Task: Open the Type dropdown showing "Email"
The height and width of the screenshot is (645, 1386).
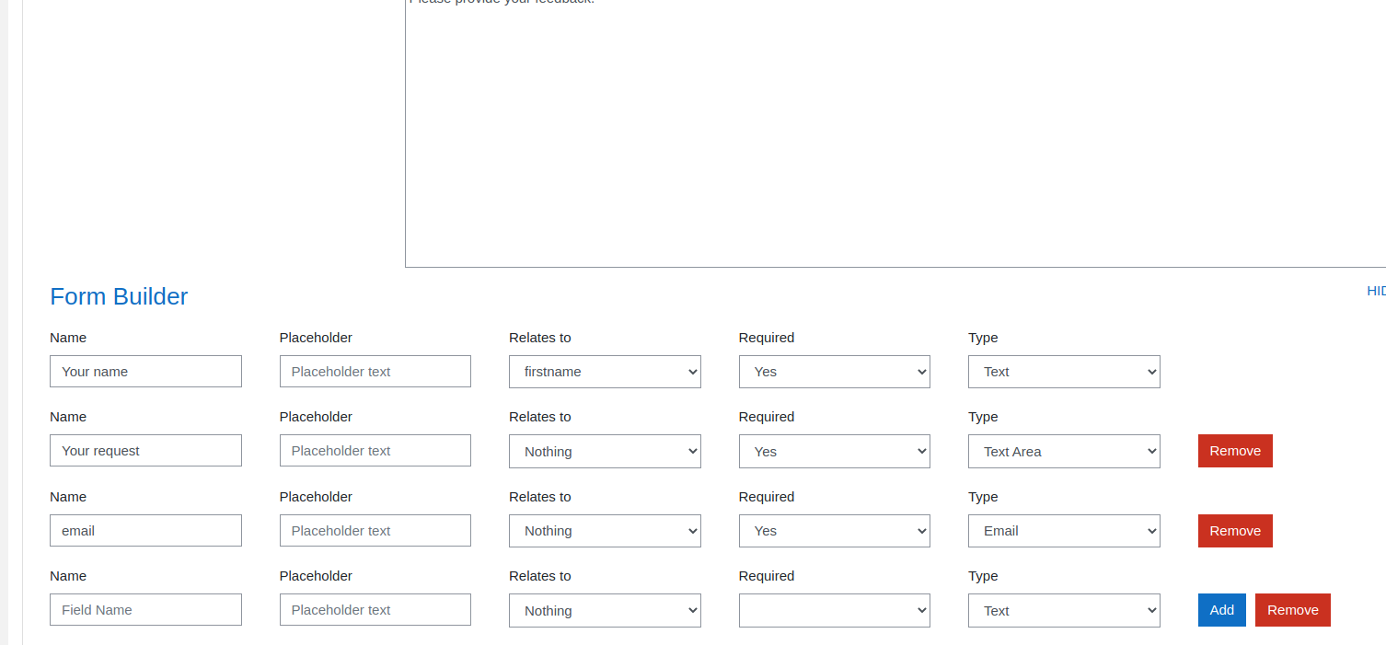Action: 1063,530
